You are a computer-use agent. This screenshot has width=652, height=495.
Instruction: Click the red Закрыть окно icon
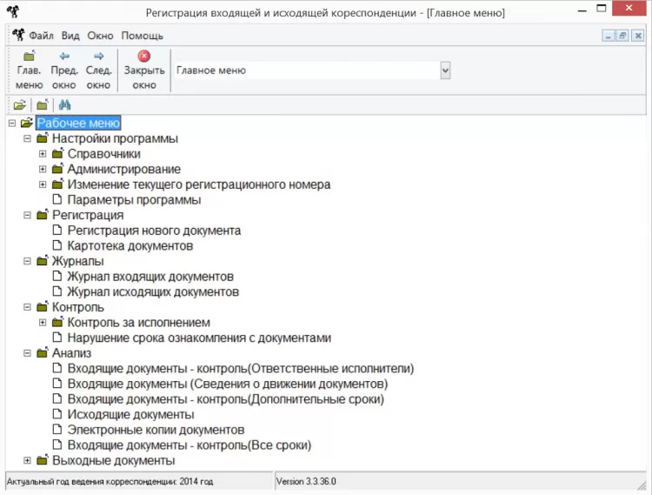pos(143,56)
